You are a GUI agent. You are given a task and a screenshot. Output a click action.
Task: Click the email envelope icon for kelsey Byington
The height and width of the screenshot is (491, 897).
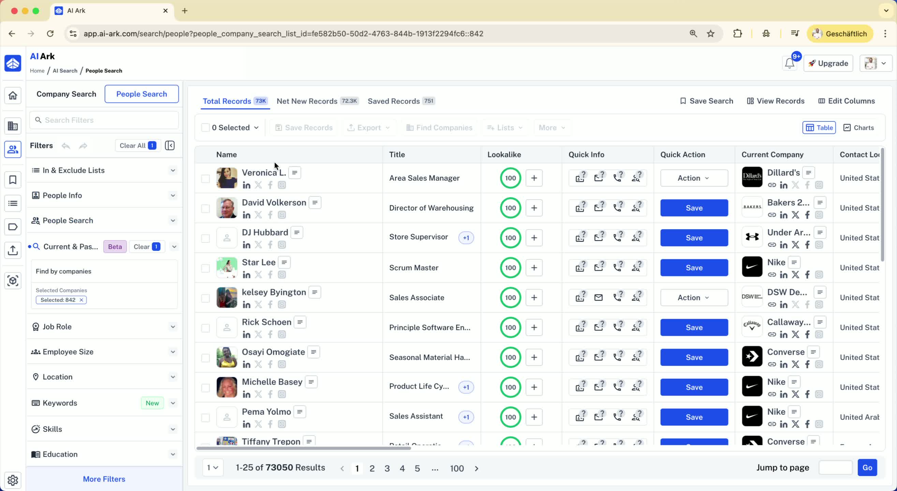click(x=598, y=297)
